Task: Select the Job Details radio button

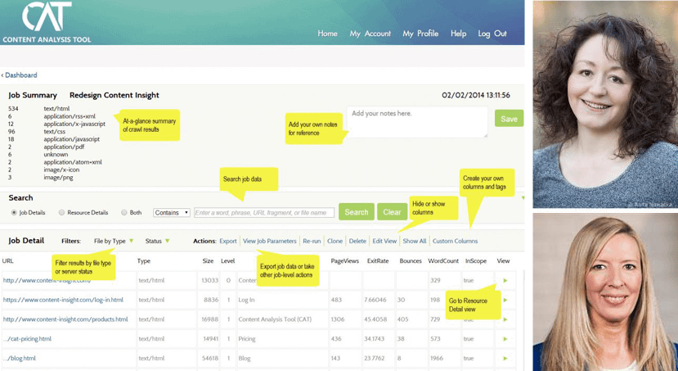Action: click(14, 213)
